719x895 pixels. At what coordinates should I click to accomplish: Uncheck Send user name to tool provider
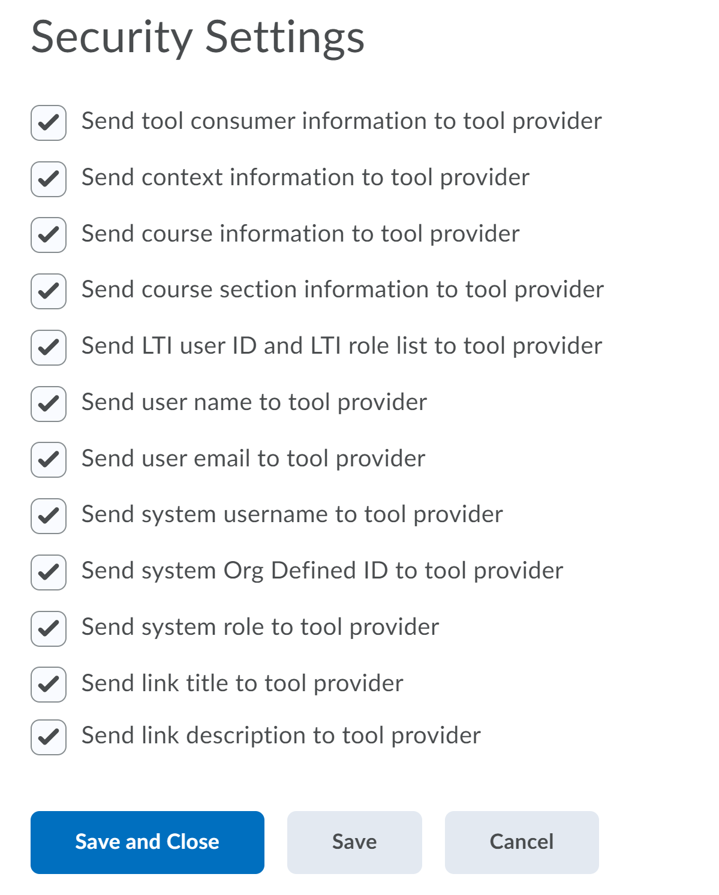point(49,404)
